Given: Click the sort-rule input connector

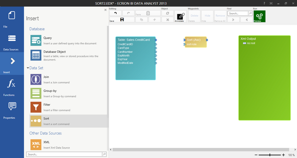Looking at the screenshot, I should click(x=184, y=44).
